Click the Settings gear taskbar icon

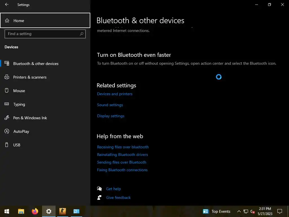click(49, 211)
